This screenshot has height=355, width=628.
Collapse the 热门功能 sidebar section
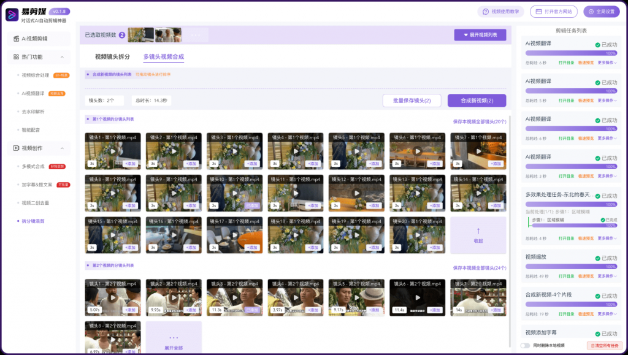click(62, 57)
